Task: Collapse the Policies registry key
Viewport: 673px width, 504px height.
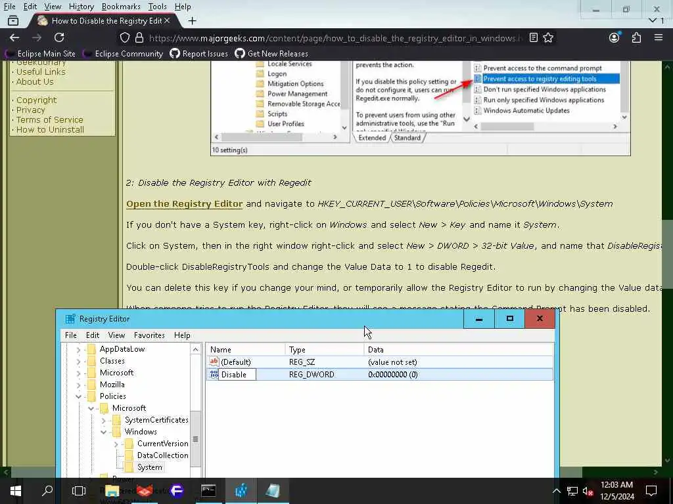Action: 78,397
